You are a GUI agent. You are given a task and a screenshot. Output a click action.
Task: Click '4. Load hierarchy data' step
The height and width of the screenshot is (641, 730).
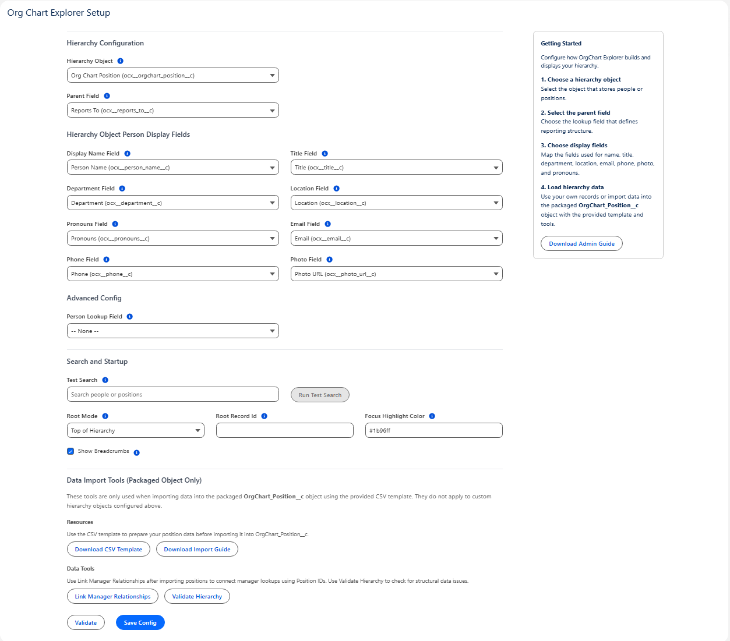[572, 187]
